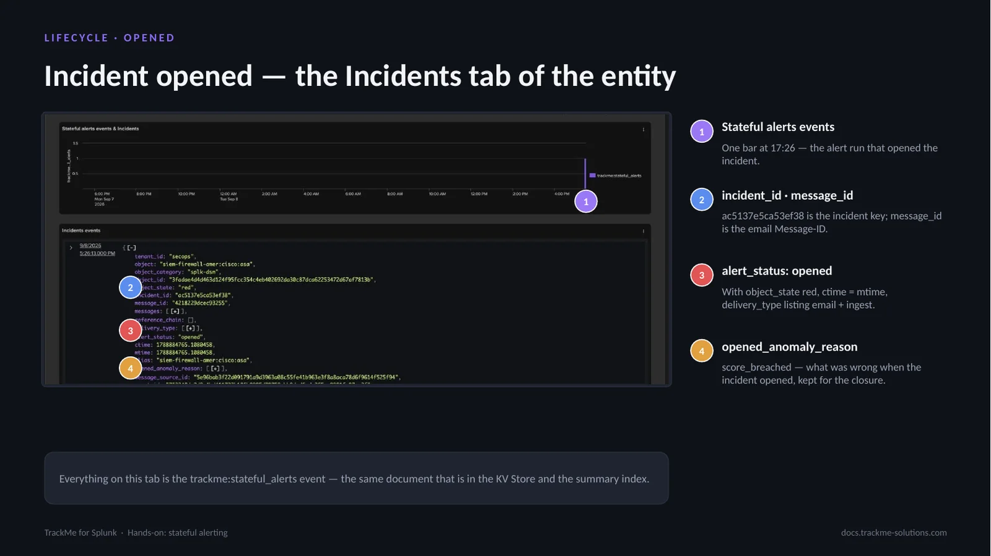Expand the messages array [+] toggle
This screenshot has height=556, width=991.
[x=175, y=311]
